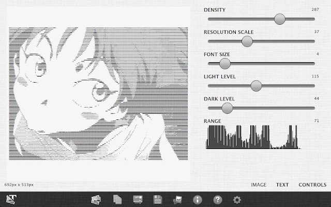Click the Dark Level slider knob
The image size is (331, 207).
point(227,108)
